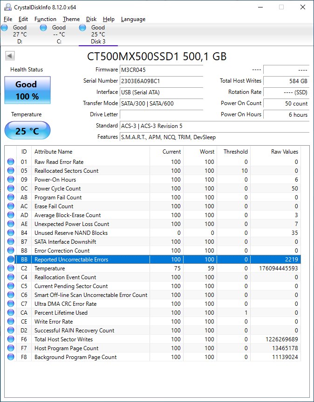
Task: Click the status orb on Temperature row
Action: point(11,268)
